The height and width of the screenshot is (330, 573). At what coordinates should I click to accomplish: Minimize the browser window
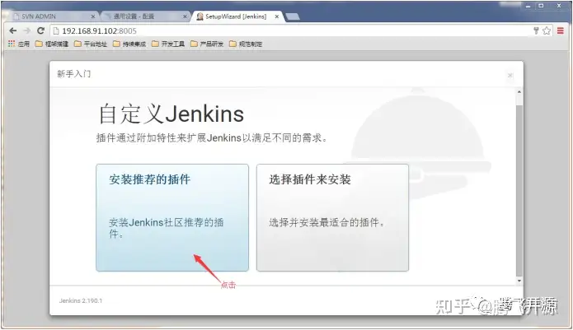click(528, 6)
